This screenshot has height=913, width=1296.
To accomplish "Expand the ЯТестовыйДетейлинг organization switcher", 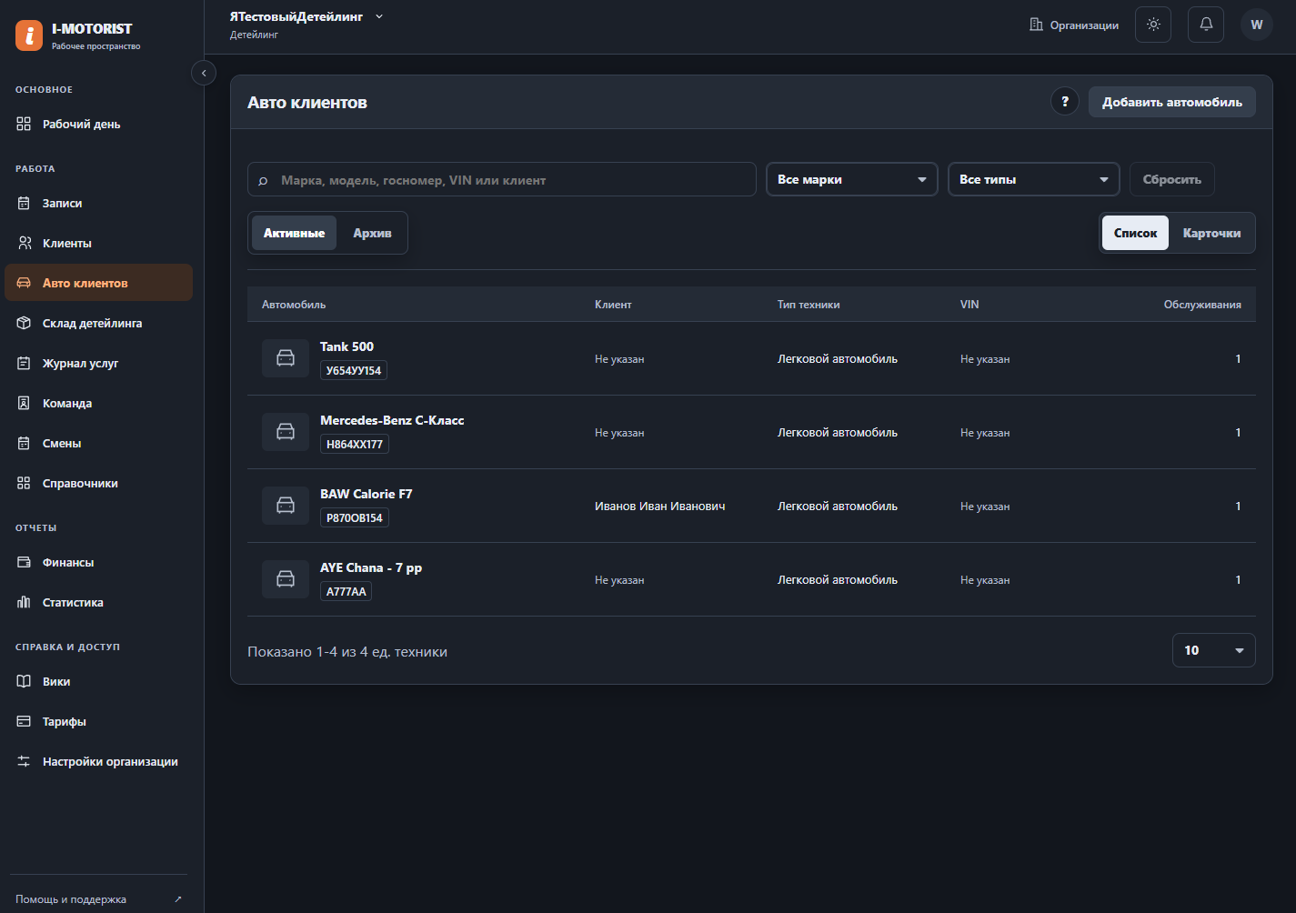I will [x=306, y=16].
